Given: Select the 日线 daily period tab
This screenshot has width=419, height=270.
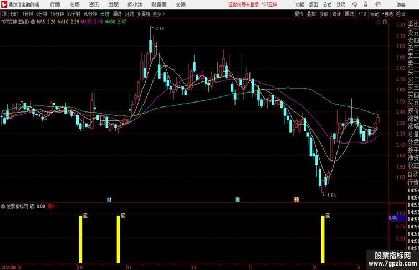Looking at the screenshot, I should (x=105, y=14).
